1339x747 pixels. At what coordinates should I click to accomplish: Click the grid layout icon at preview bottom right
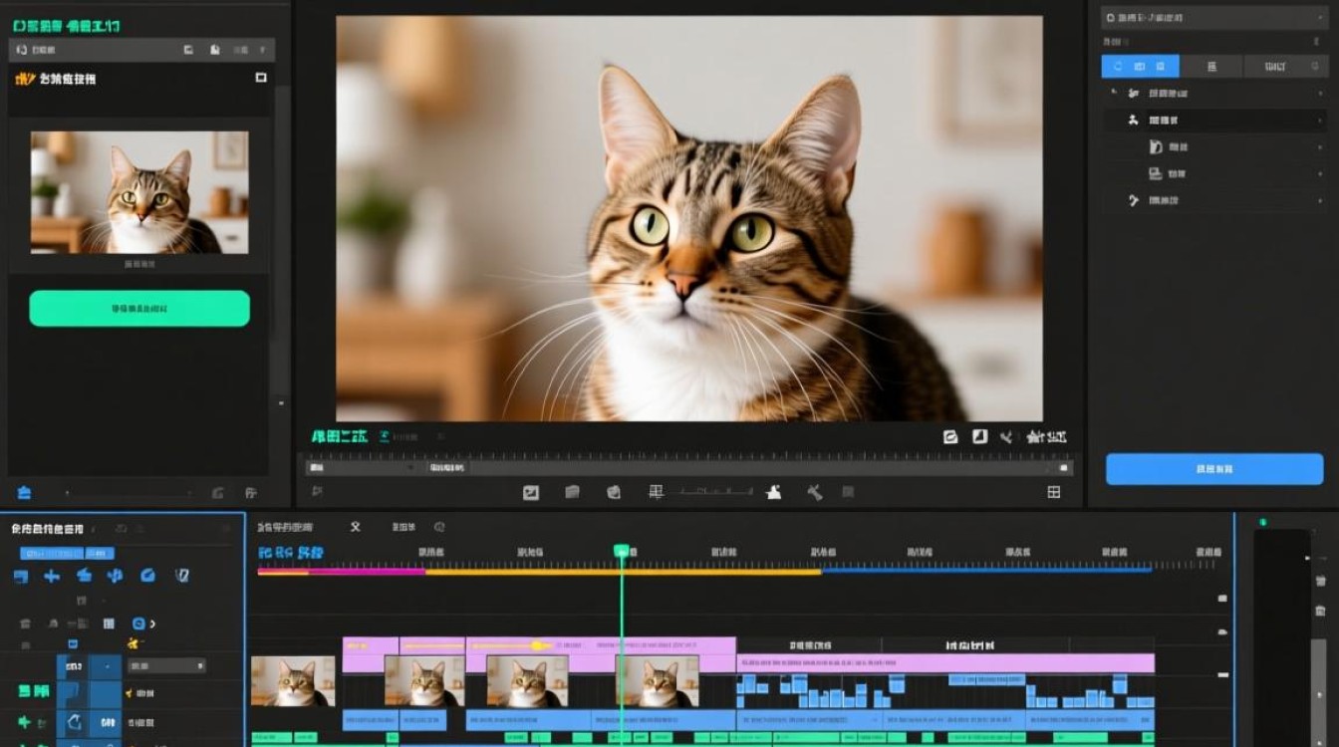(x=1054, y=492)
